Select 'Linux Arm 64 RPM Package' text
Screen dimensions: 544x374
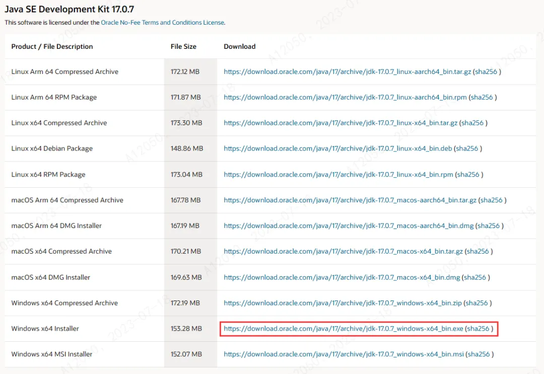[x=54, y=97]
